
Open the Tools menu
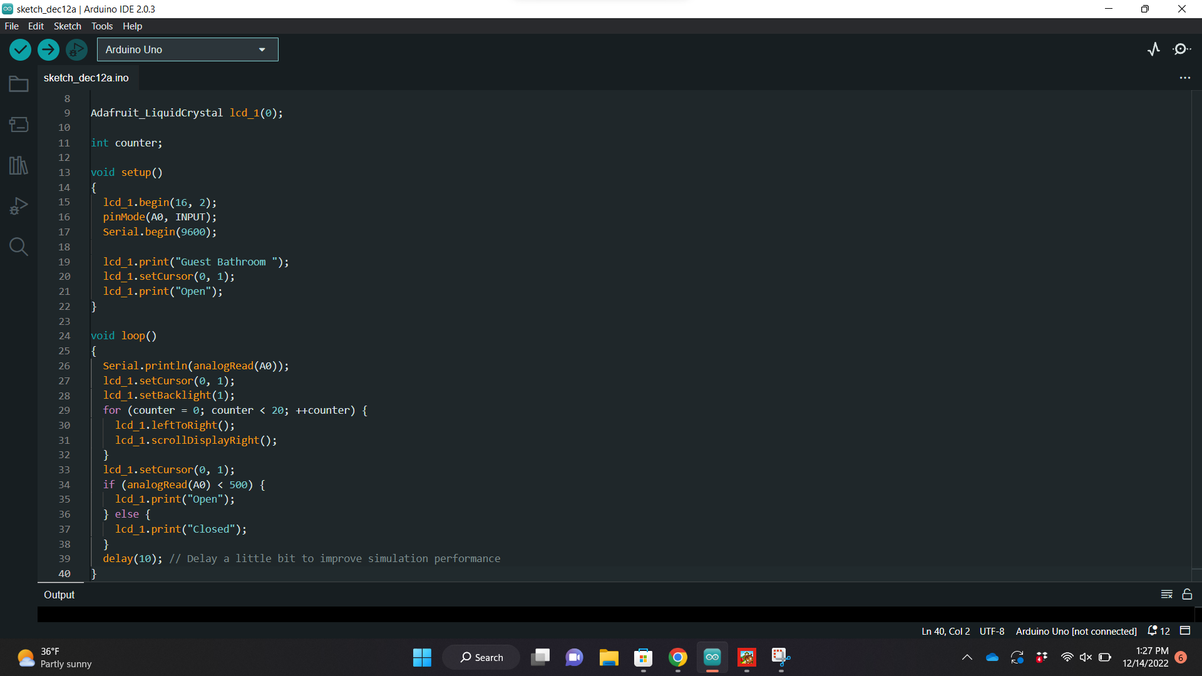(x=101, y=26)
